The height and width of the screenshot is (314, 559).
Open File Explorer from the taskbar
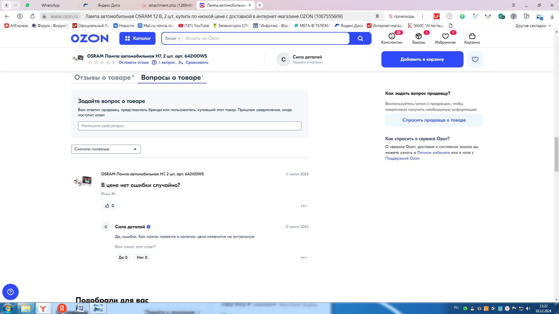[x=26, y=308]
